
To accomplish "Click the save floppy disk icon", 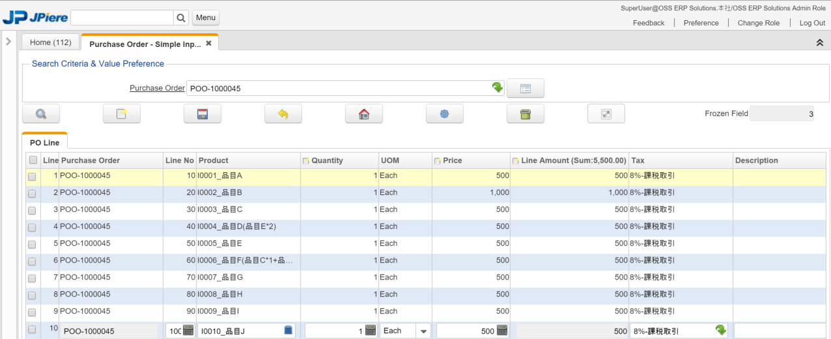I will click(x=203, y=114).
